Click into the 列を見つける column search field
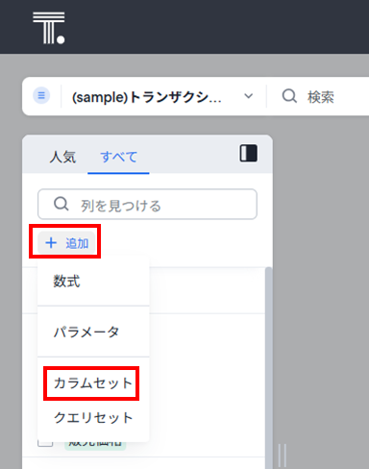 147,205
